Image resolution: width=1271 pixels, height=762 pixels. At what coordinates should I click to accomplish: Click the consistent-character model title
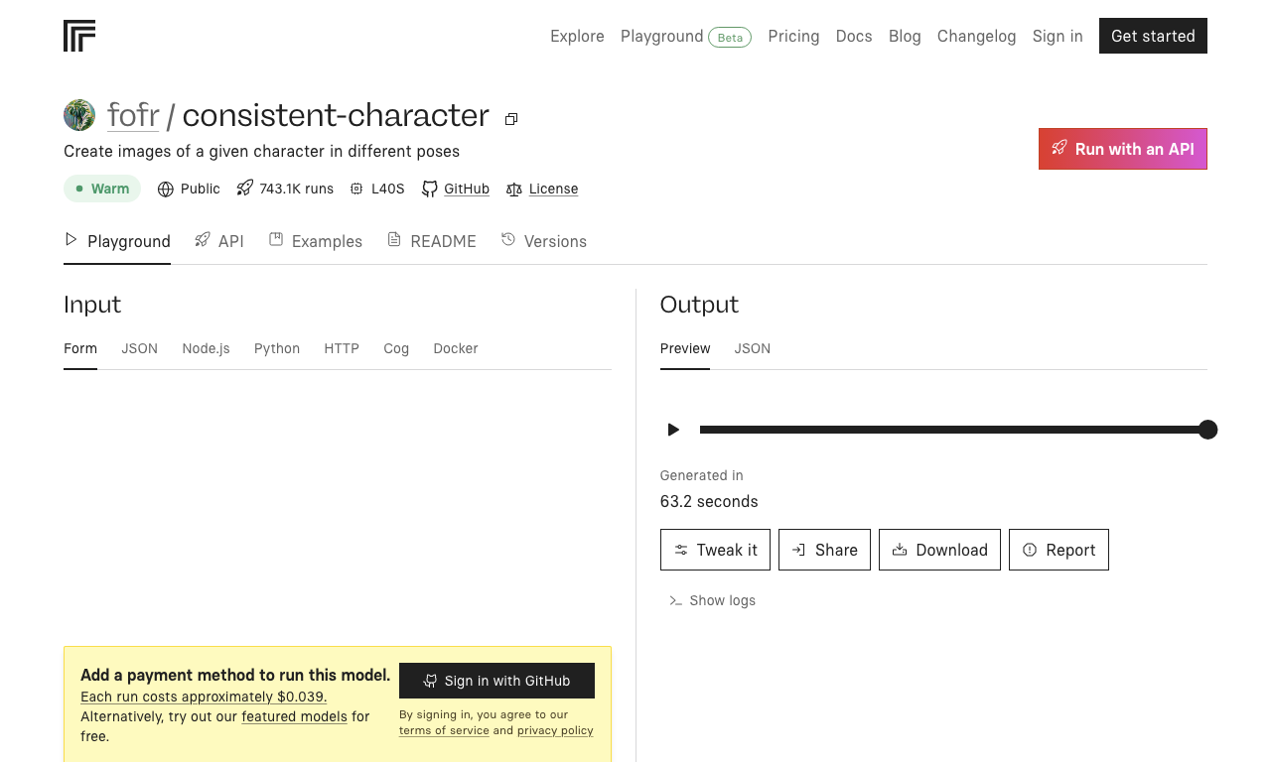(336, 115)
